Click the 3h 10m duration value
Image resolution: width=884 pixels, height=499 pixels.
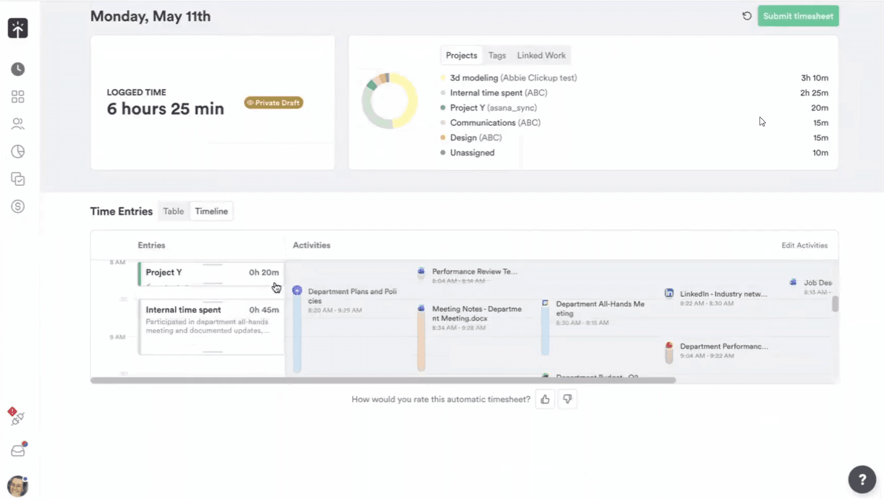(x=814, y=78)
